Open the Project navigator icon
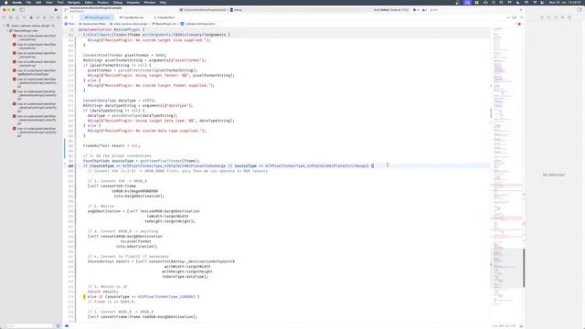The width and height of the screenshot is (585, 329). click(x=4, y=17)
